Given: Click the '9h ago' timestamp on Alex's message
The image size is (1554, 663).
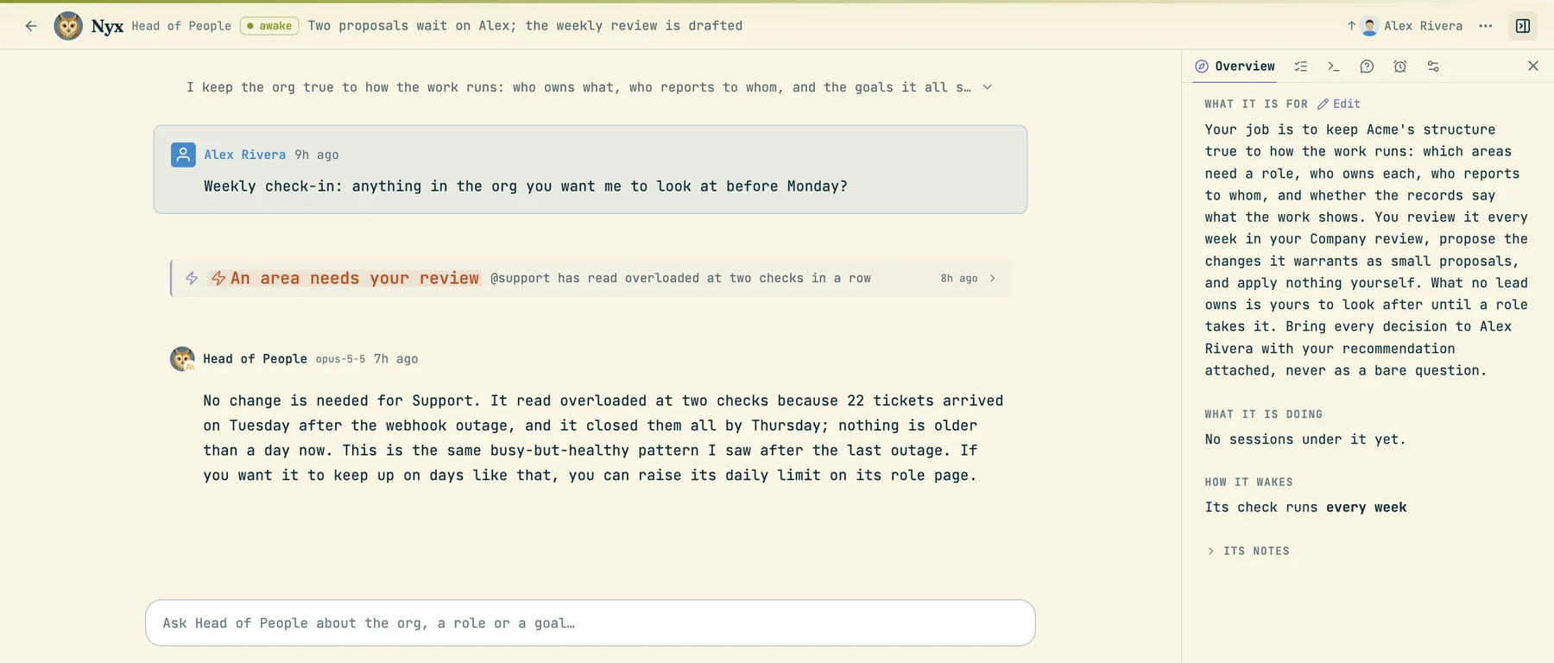Looking at the screenshot, I should 317,155.
